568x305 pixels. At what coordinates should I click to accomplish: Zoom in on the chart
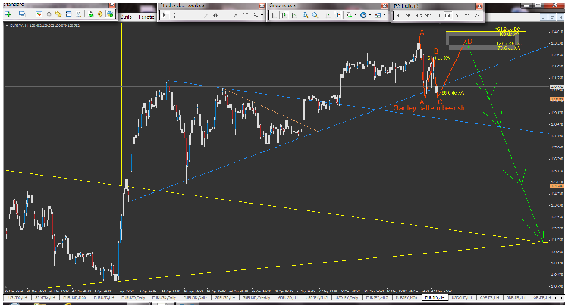coord(305,15)
